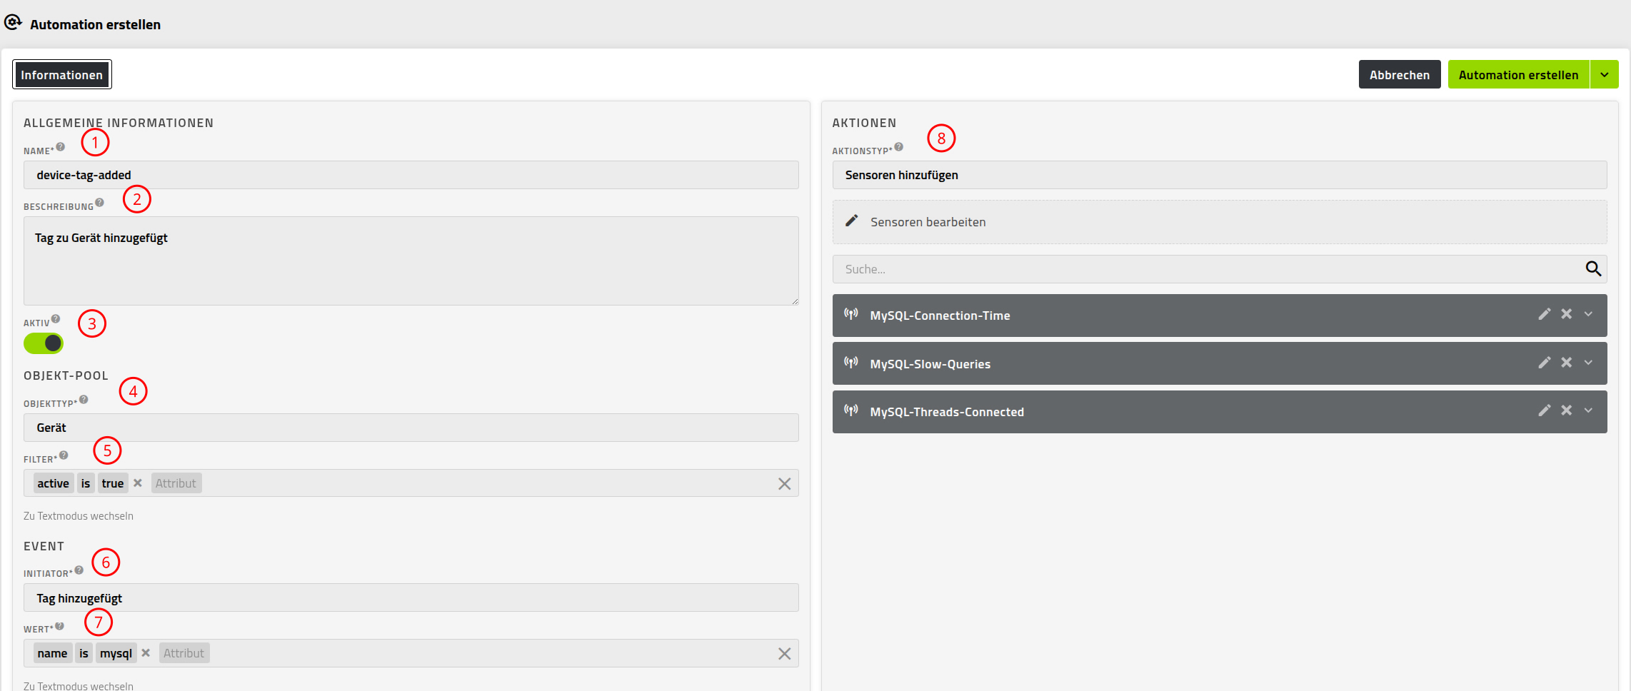Click the 'mysql' chip in WERT field
The image size is (1631, 691).
pos(116,653)
